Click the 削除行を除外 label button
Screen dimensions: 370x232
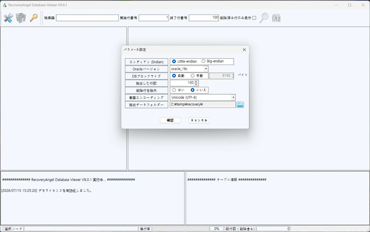[x=146, y=90]
